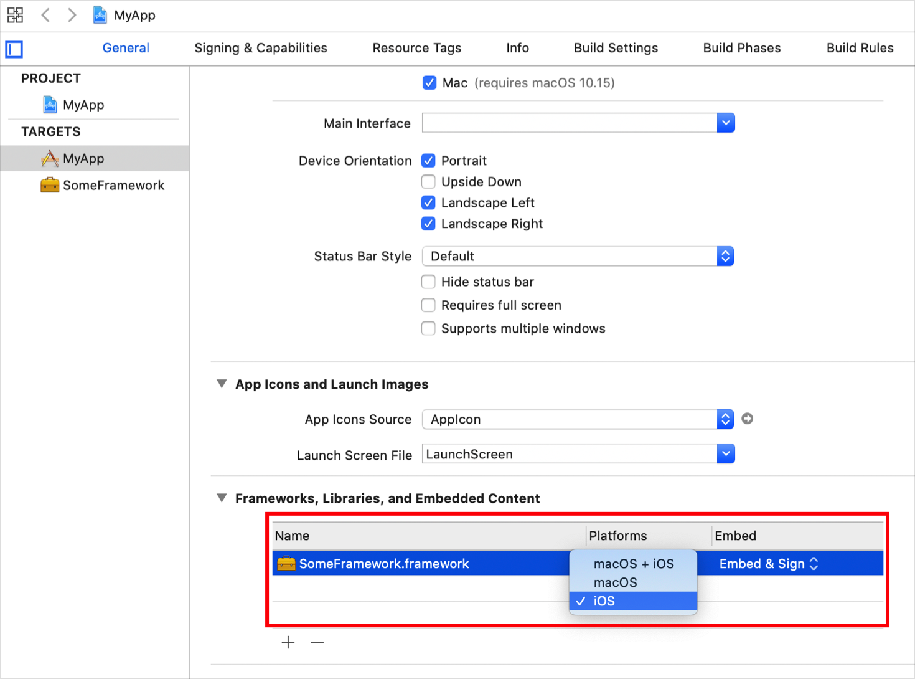Click the Platforms column header
The width and height of the screenshot is (915, 679).
(650, 536)
